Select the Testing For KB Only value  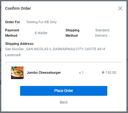tap(42, 22)
